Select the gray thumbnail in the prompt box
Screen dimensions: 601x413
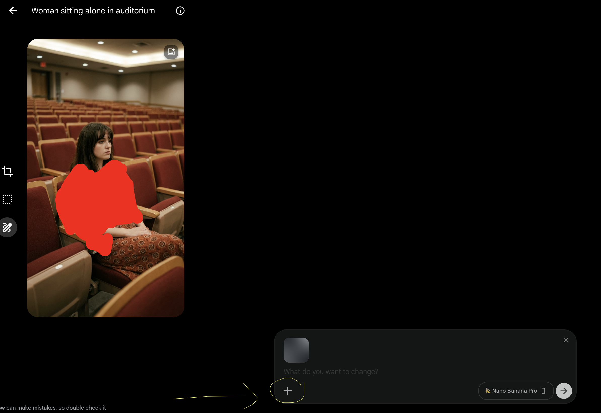[x=296, y=350]
